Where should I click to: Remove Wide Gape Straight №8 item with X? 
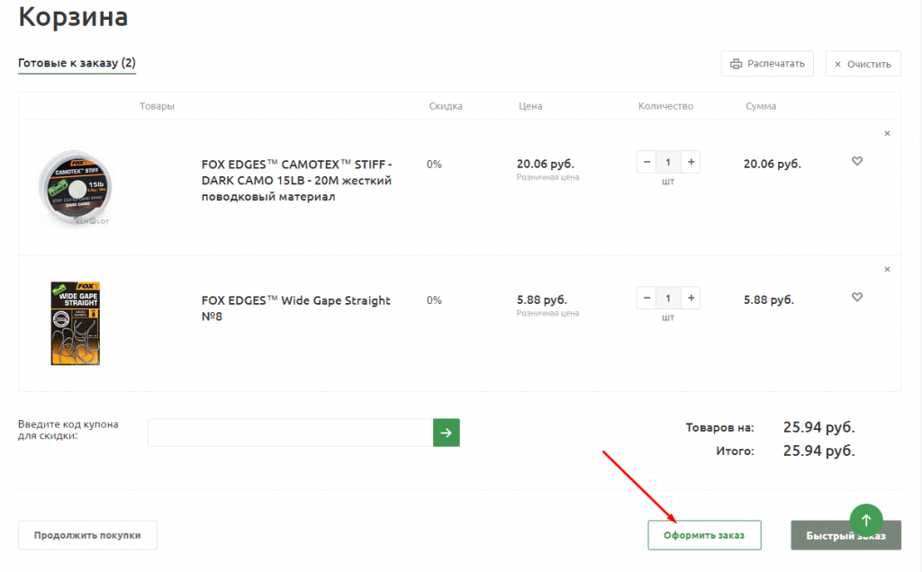pyautogui.click(x=887, y=269)
